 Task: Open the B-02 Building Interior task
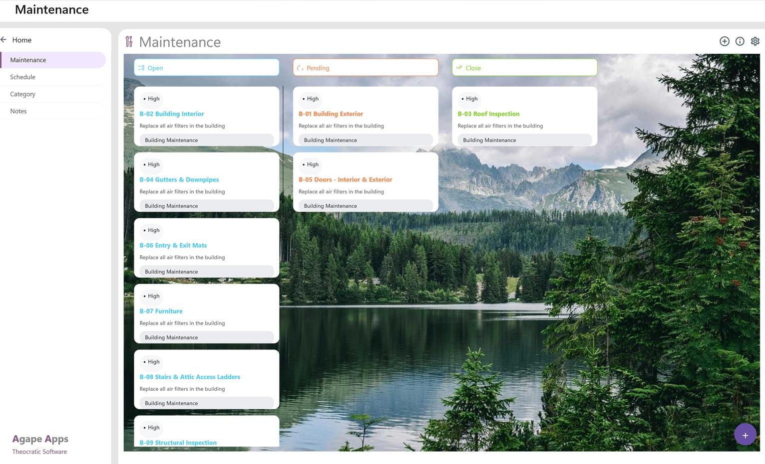172,114
